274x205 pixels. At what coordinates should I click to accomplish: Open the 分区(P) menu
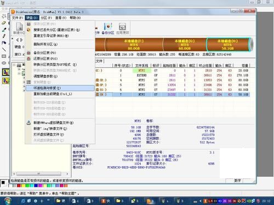click(46, 17)
